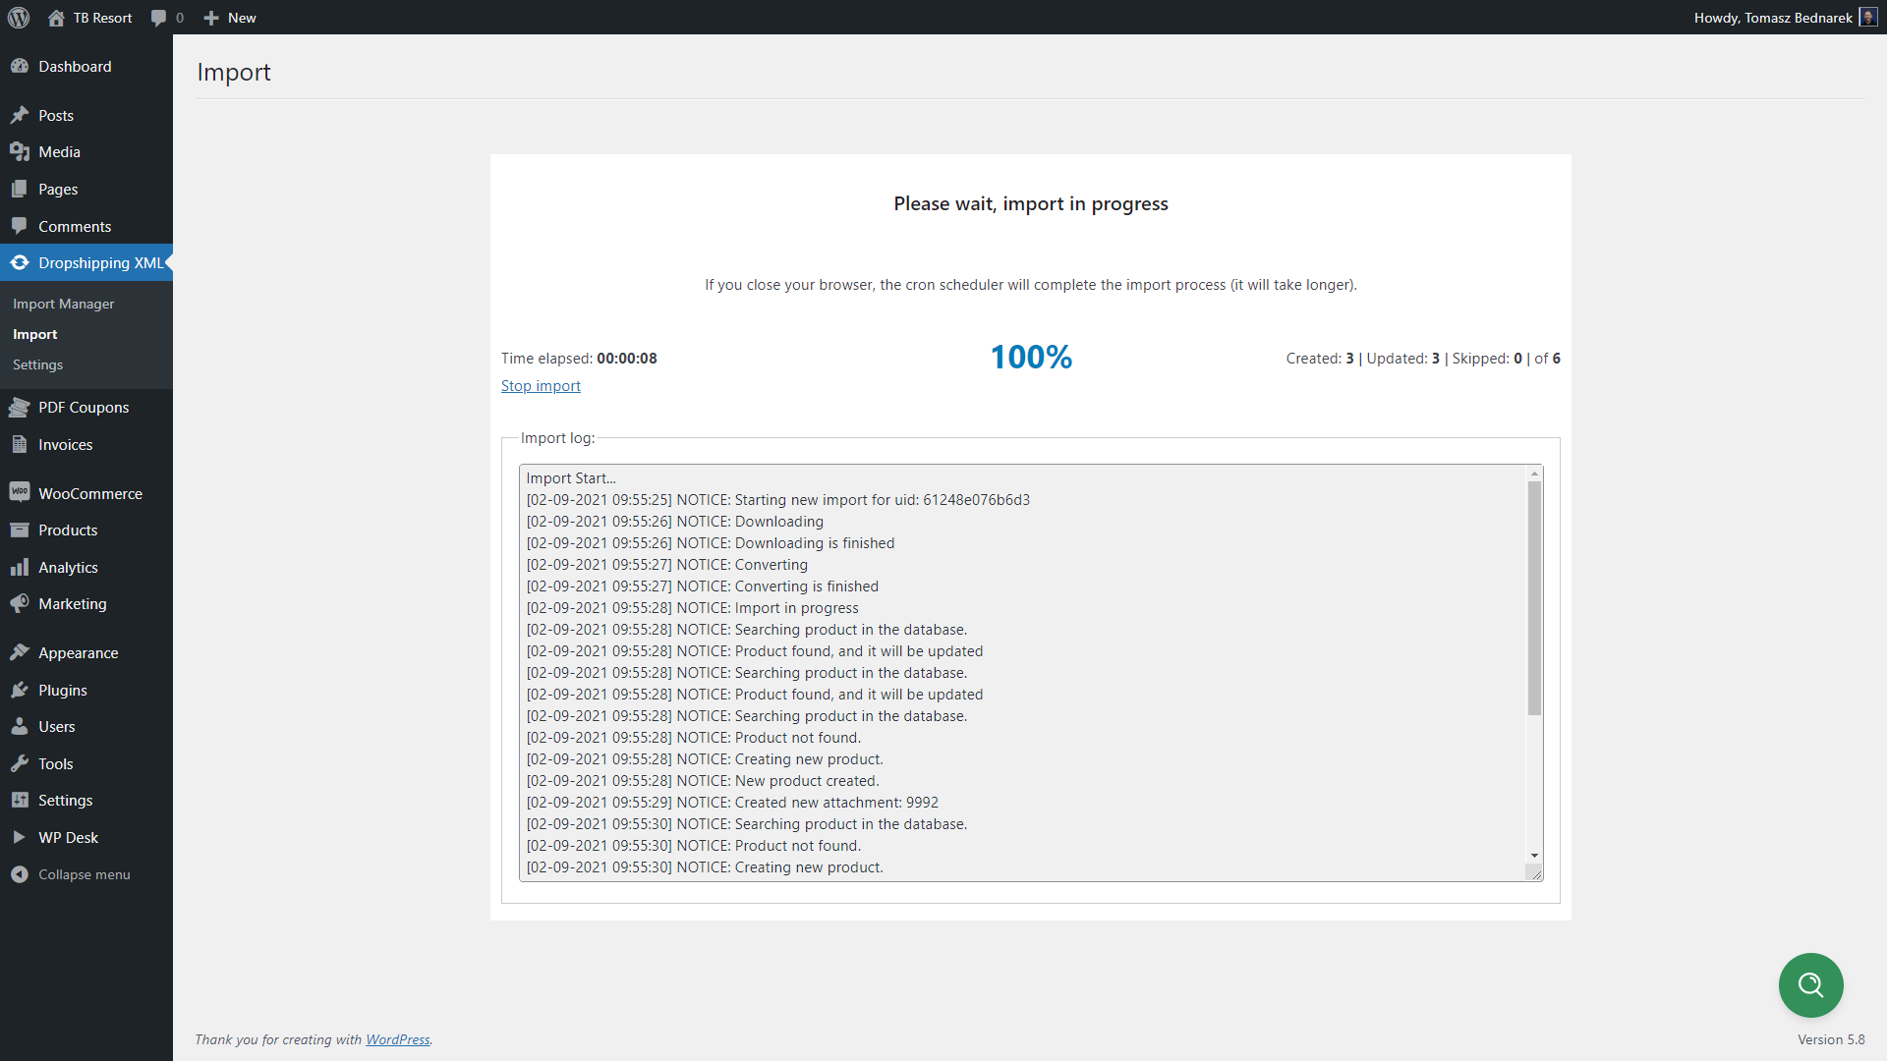Open the Marketing menu label
This screenshot has height=1061, width=1887.
(73, 603)
